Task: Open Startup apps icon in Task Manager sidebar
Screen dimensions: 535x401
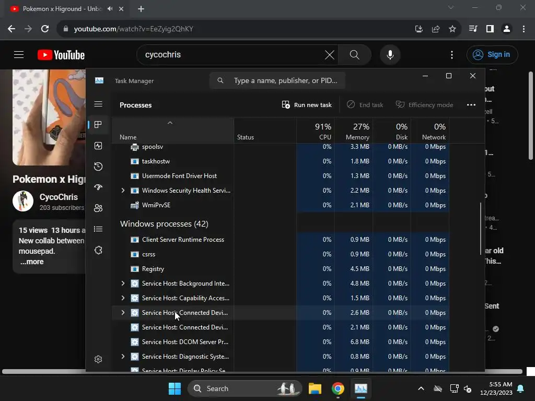Action: [x=98, y=187]
